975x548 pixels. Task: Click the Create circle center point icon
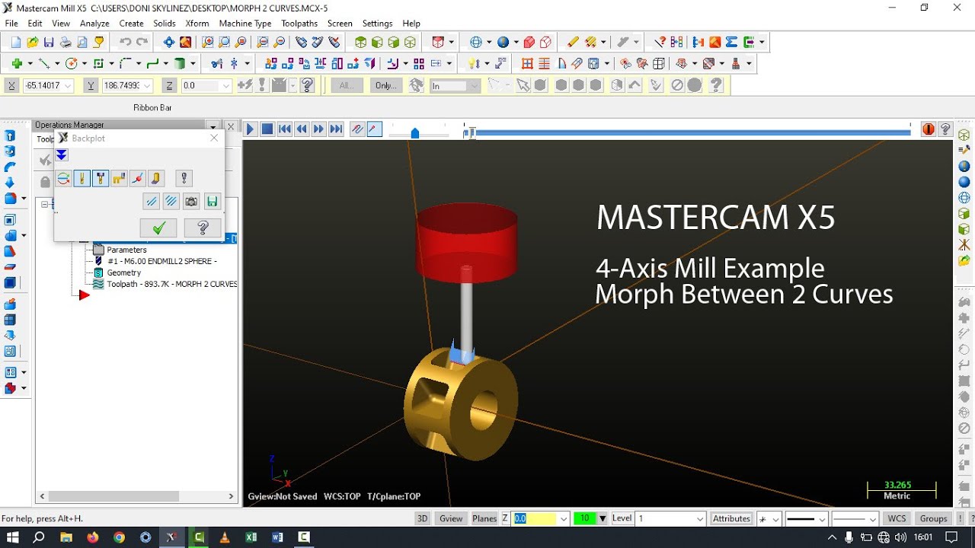[x=72, y=64]
